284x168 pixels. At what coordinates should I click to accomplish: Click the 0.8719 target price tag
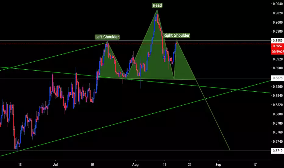(278, 151)
